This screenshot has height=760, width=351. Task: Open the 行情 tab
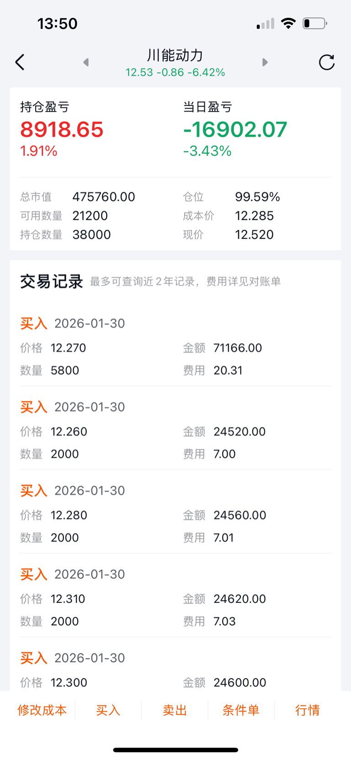[307, 710]
